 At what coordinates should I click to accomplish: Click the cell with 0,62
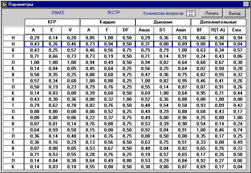pos(52,105)
